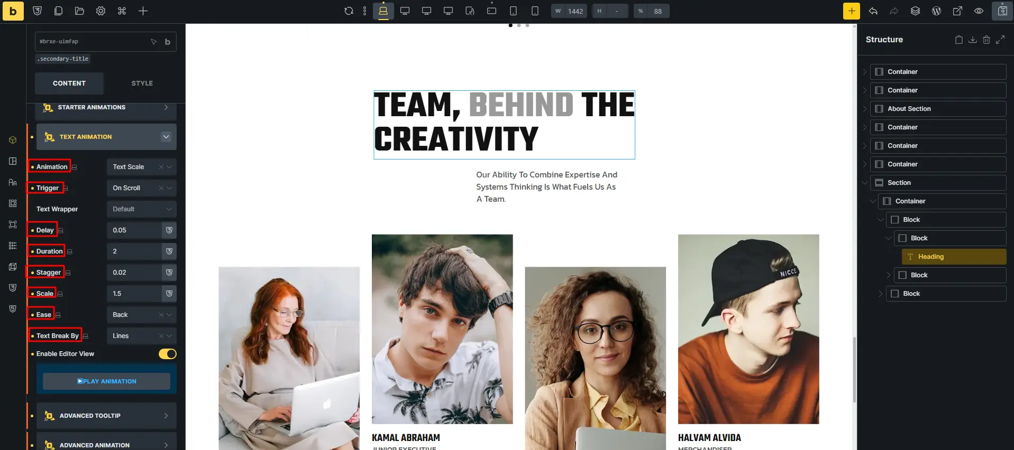Open the templates folder icon
This screenshot has width=1014, height=450.
[79, 11]
